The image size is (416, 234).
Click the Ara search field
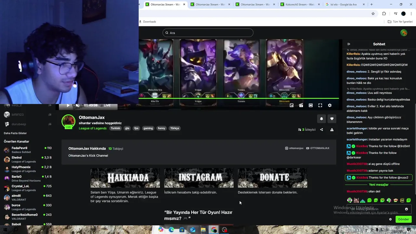click(208, 33)
